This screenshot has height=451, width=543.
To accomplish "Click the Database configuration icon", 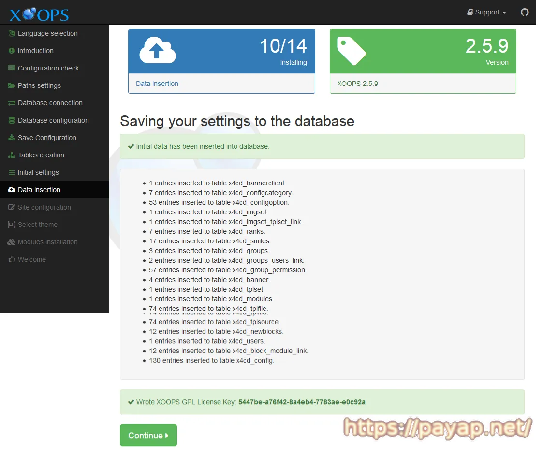I will pyautogui.click(x=12, y=120).
